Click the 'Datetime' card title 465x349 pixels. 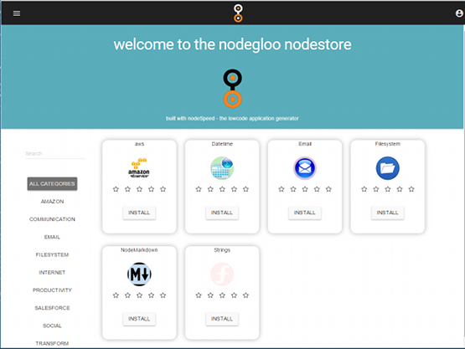(x=222, y=144)
